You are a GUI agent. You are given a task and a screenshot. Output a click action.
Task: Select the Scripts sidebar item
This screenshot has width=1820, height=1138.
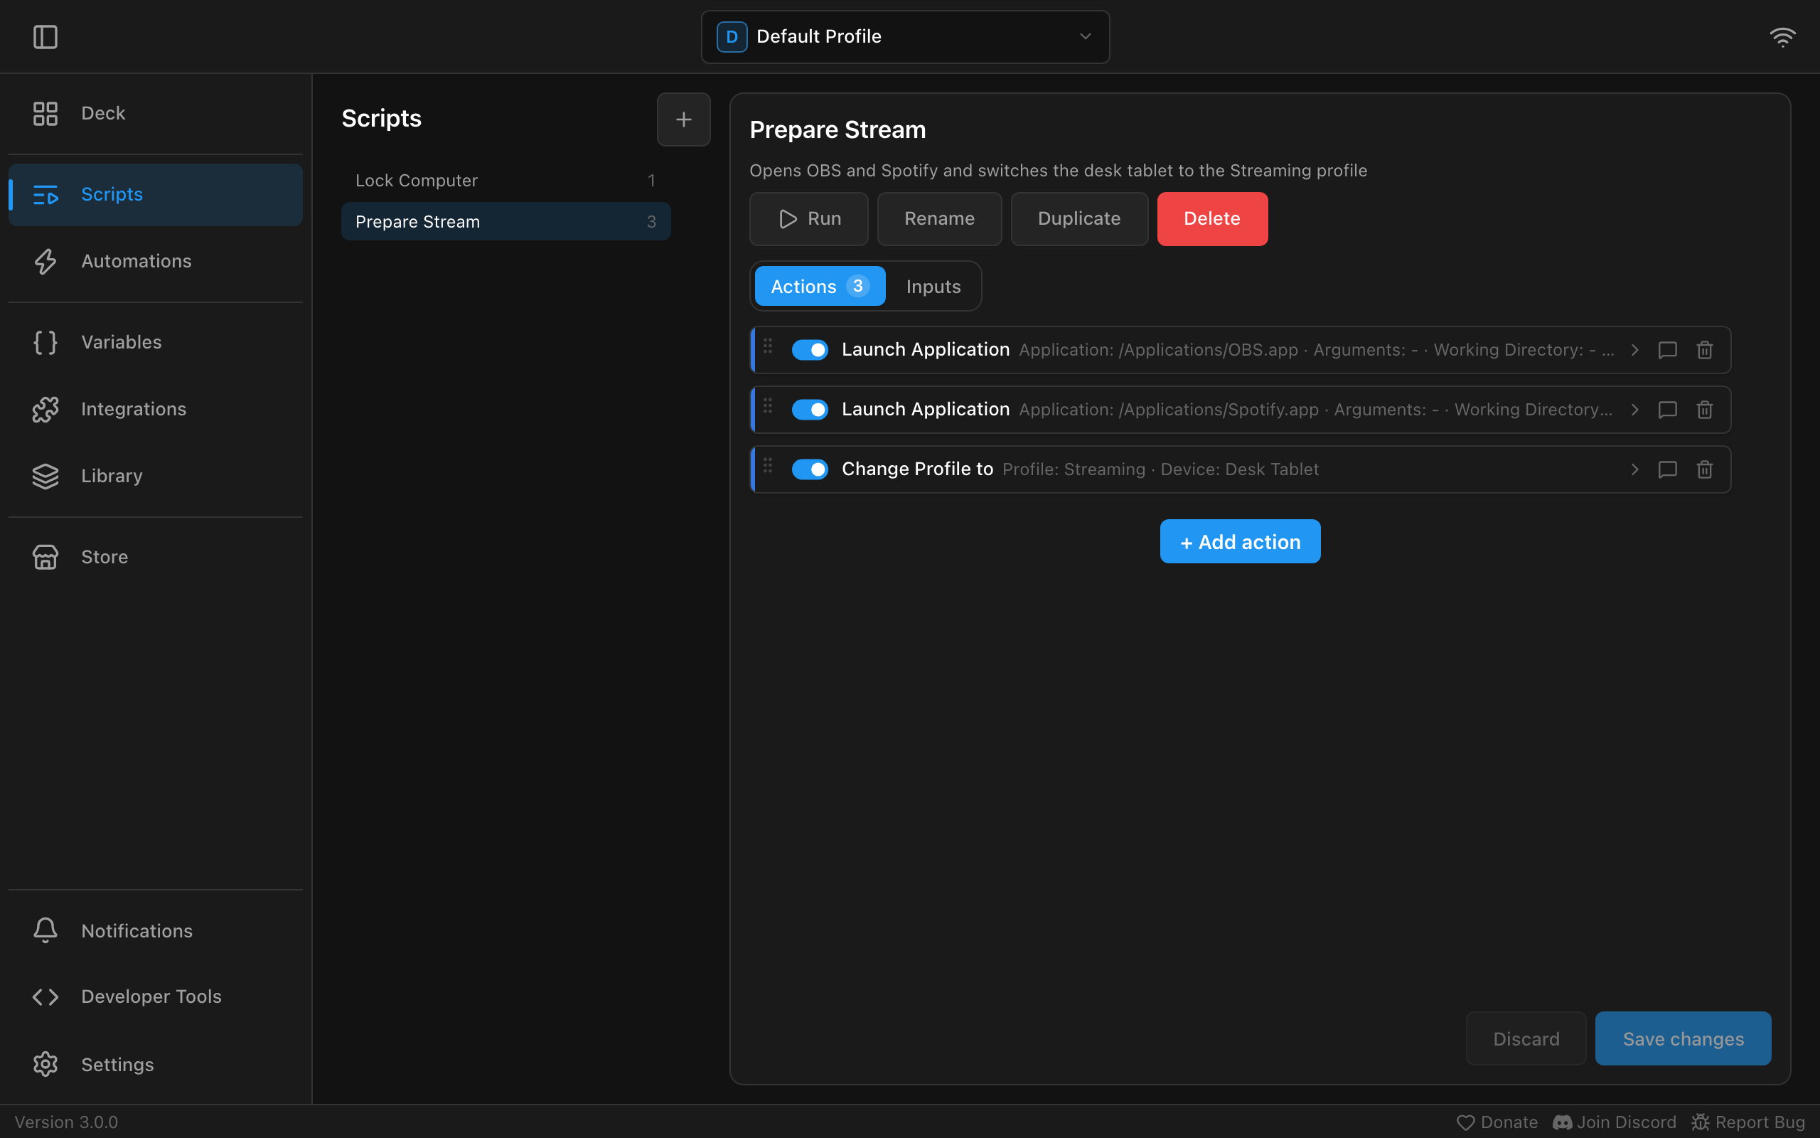pyautogui.click(x=156, y=194)
